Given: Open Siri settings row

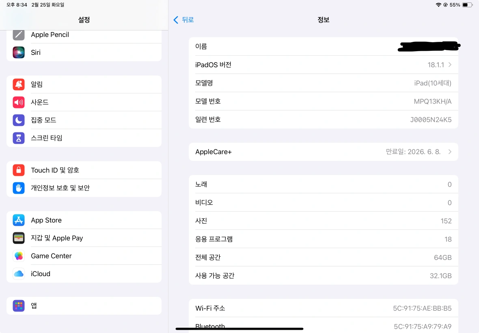Looking at the screenshot, I should click(x=84, y=52).
